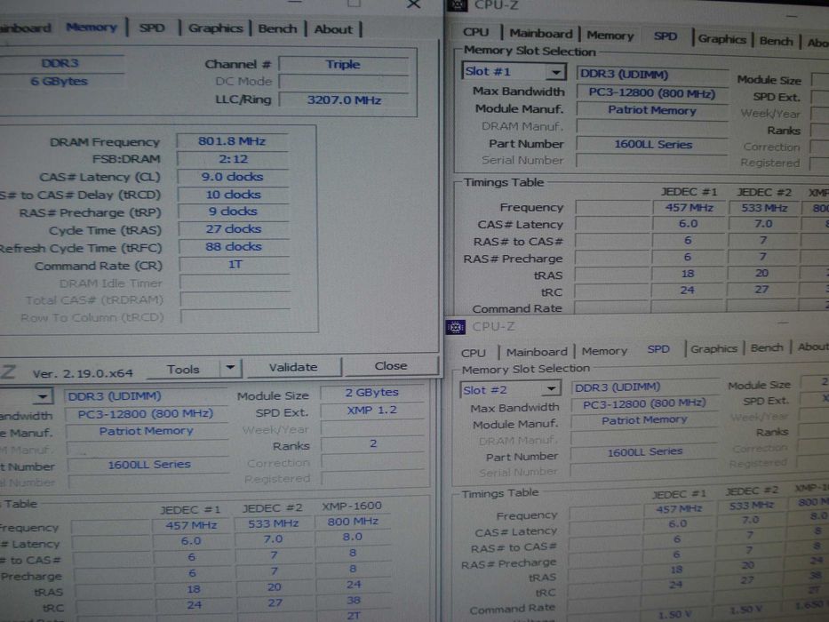Open Memory tab in lower-right CPU-Z window
The height and width of the screenshot is (622, 829).
604,351
